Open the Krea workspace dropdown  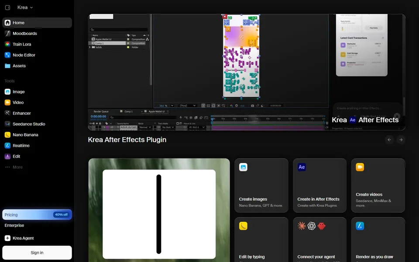click(x=25, y=7)
